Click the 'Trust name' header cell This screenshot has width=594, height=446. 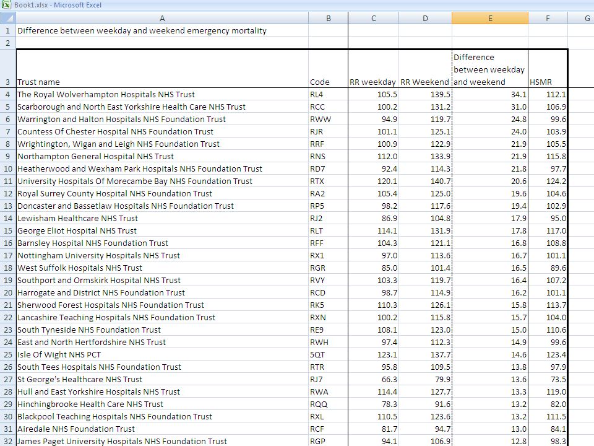pyautogui.click(x=162, y=69)
